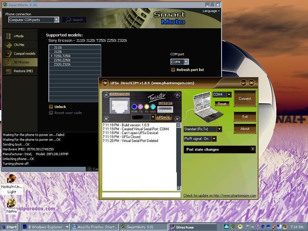Click the Reset button in DirectCOM
Viewport: 308px width, 231px height.
click(x=222, y=104)
